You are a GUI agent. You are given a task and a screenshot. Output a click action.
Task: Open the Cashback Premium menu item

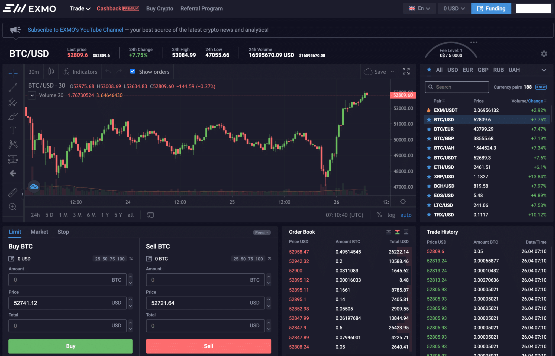118,8
